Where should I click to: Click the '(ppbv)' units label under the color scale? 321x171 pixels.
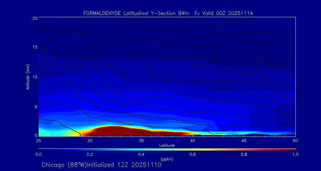167,159
